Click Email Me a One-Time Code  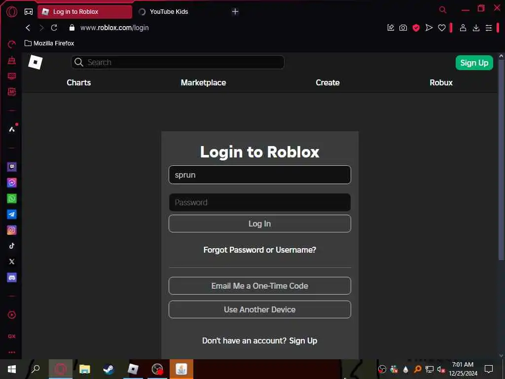pos(259,286)
